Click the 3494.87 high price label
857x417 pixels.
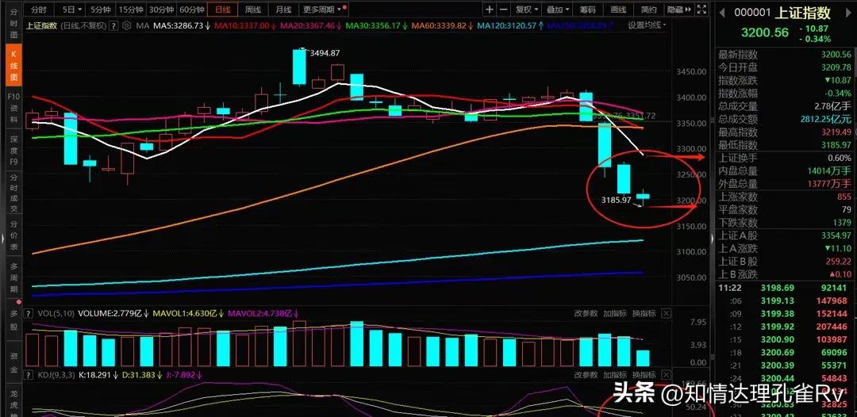[325, 53]
